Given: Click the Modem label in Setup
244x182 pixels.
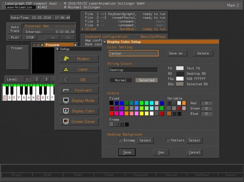Looking at the screenshot, I should tap(83, 59).
